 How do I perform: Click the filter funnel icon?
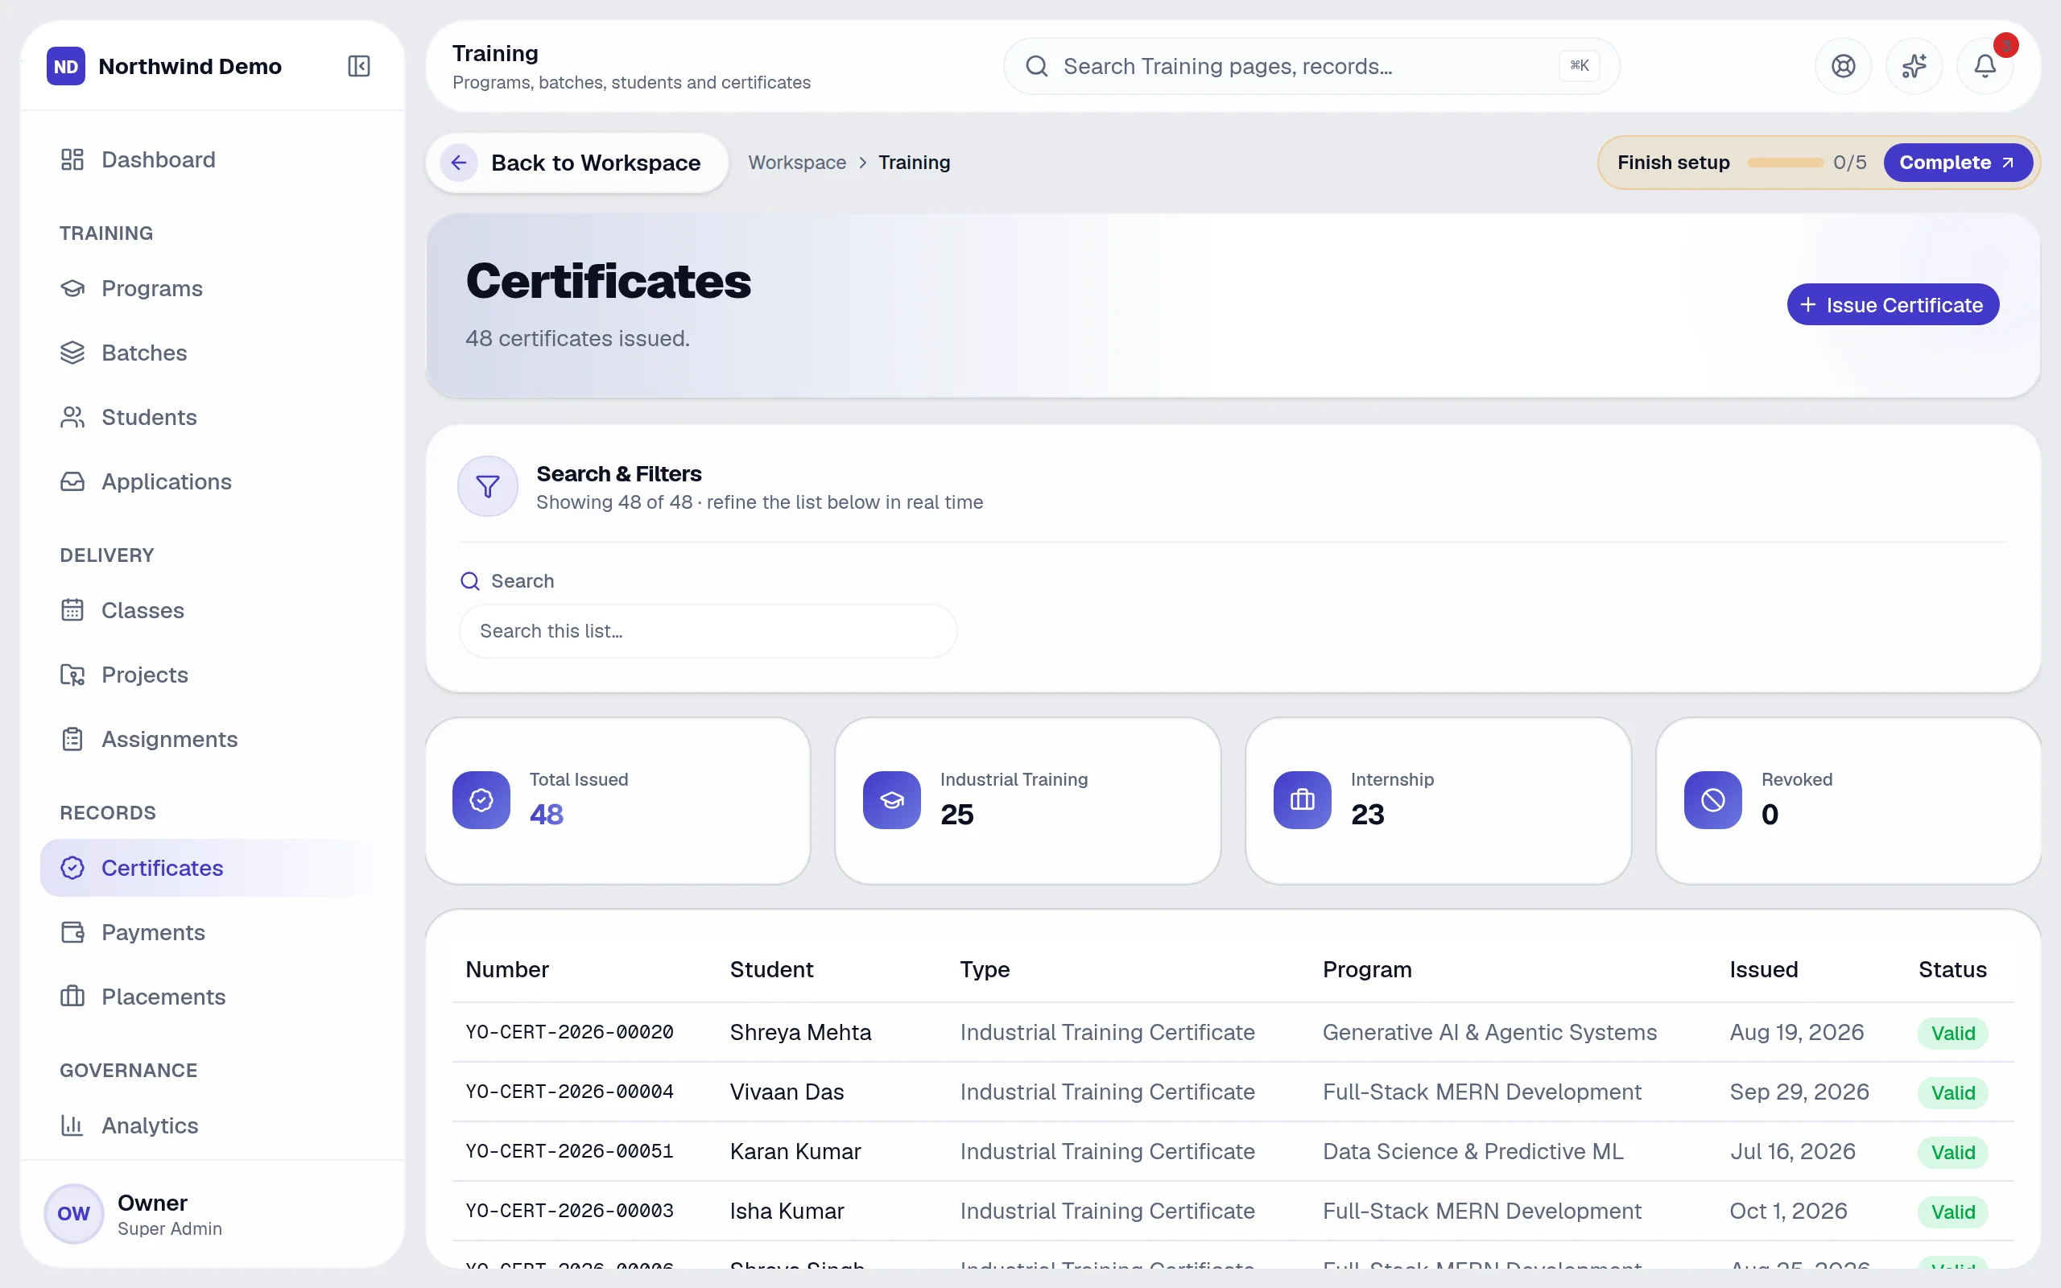click(488, 486)
